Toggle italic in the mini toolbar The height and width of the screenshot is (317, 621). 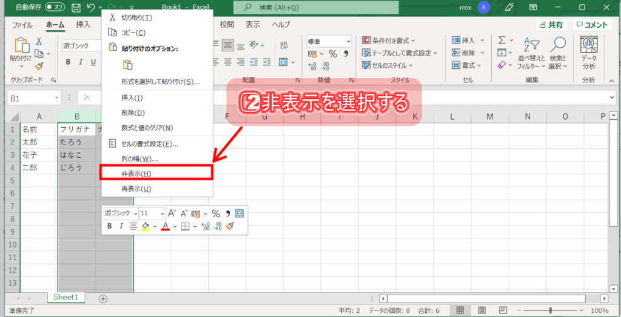pos(121,226)
